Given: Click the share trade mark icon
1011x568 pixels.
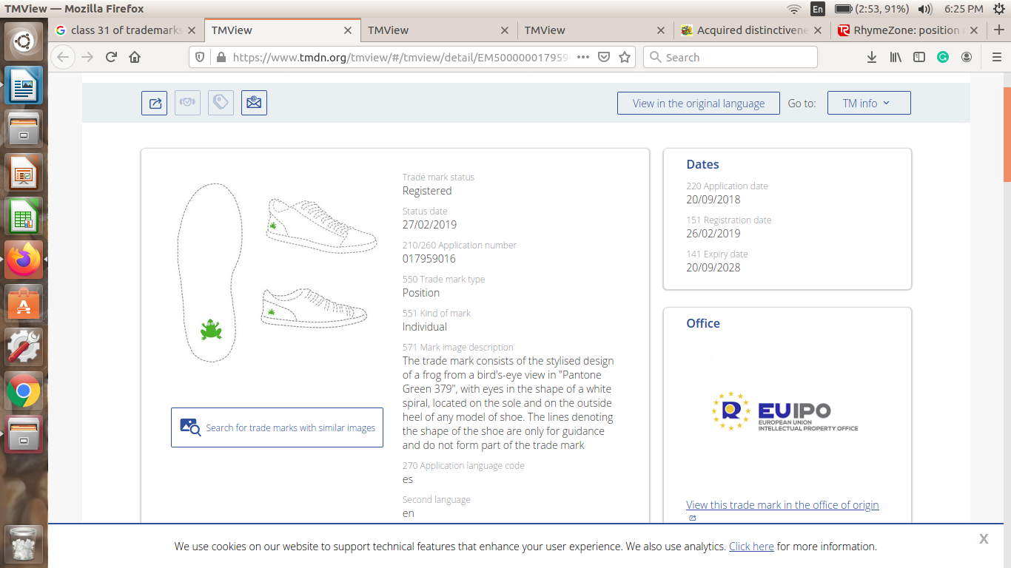Looking at the screenshot, I should coord(155,103).
